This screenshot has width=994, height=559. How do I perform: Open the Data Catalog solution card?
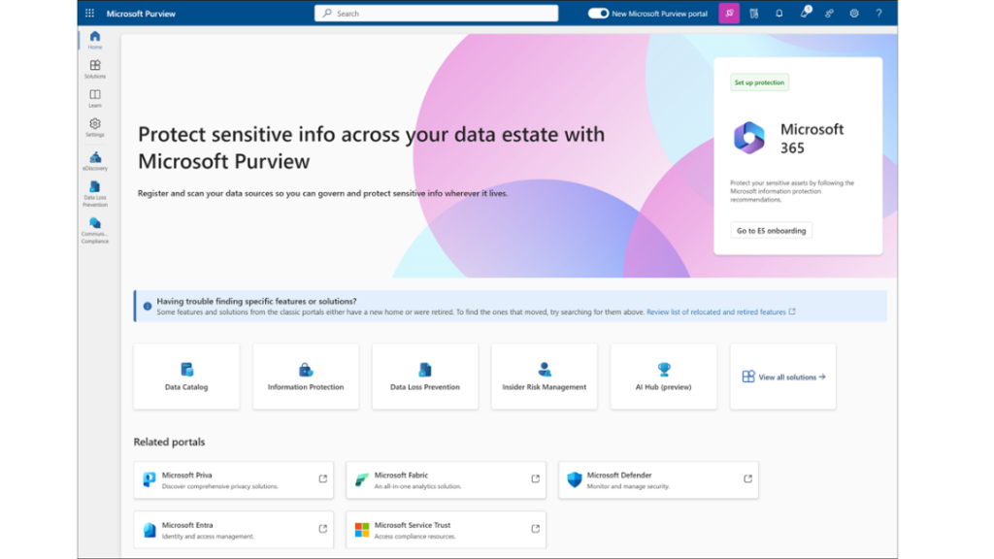[186, 377]
